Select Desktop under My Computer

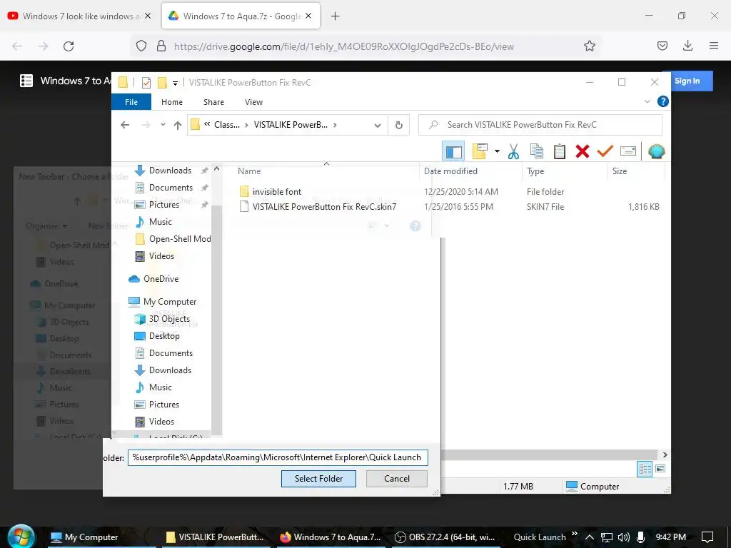click(x=163, y=336)
